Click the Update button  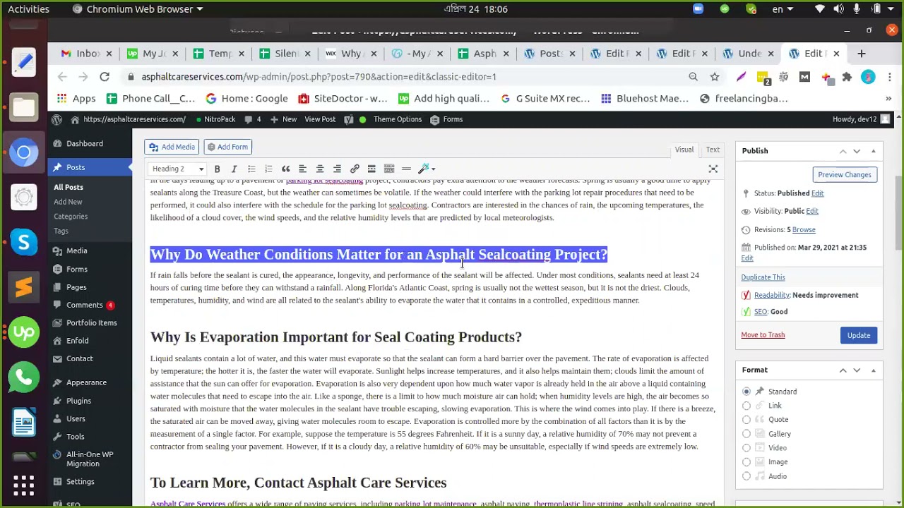(859, 335)
